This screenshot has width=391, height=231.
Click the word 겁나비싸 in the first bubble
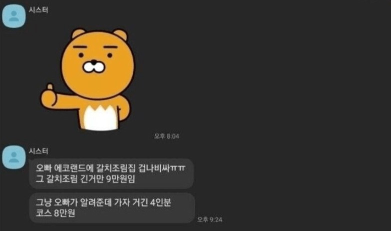point(154,168)
